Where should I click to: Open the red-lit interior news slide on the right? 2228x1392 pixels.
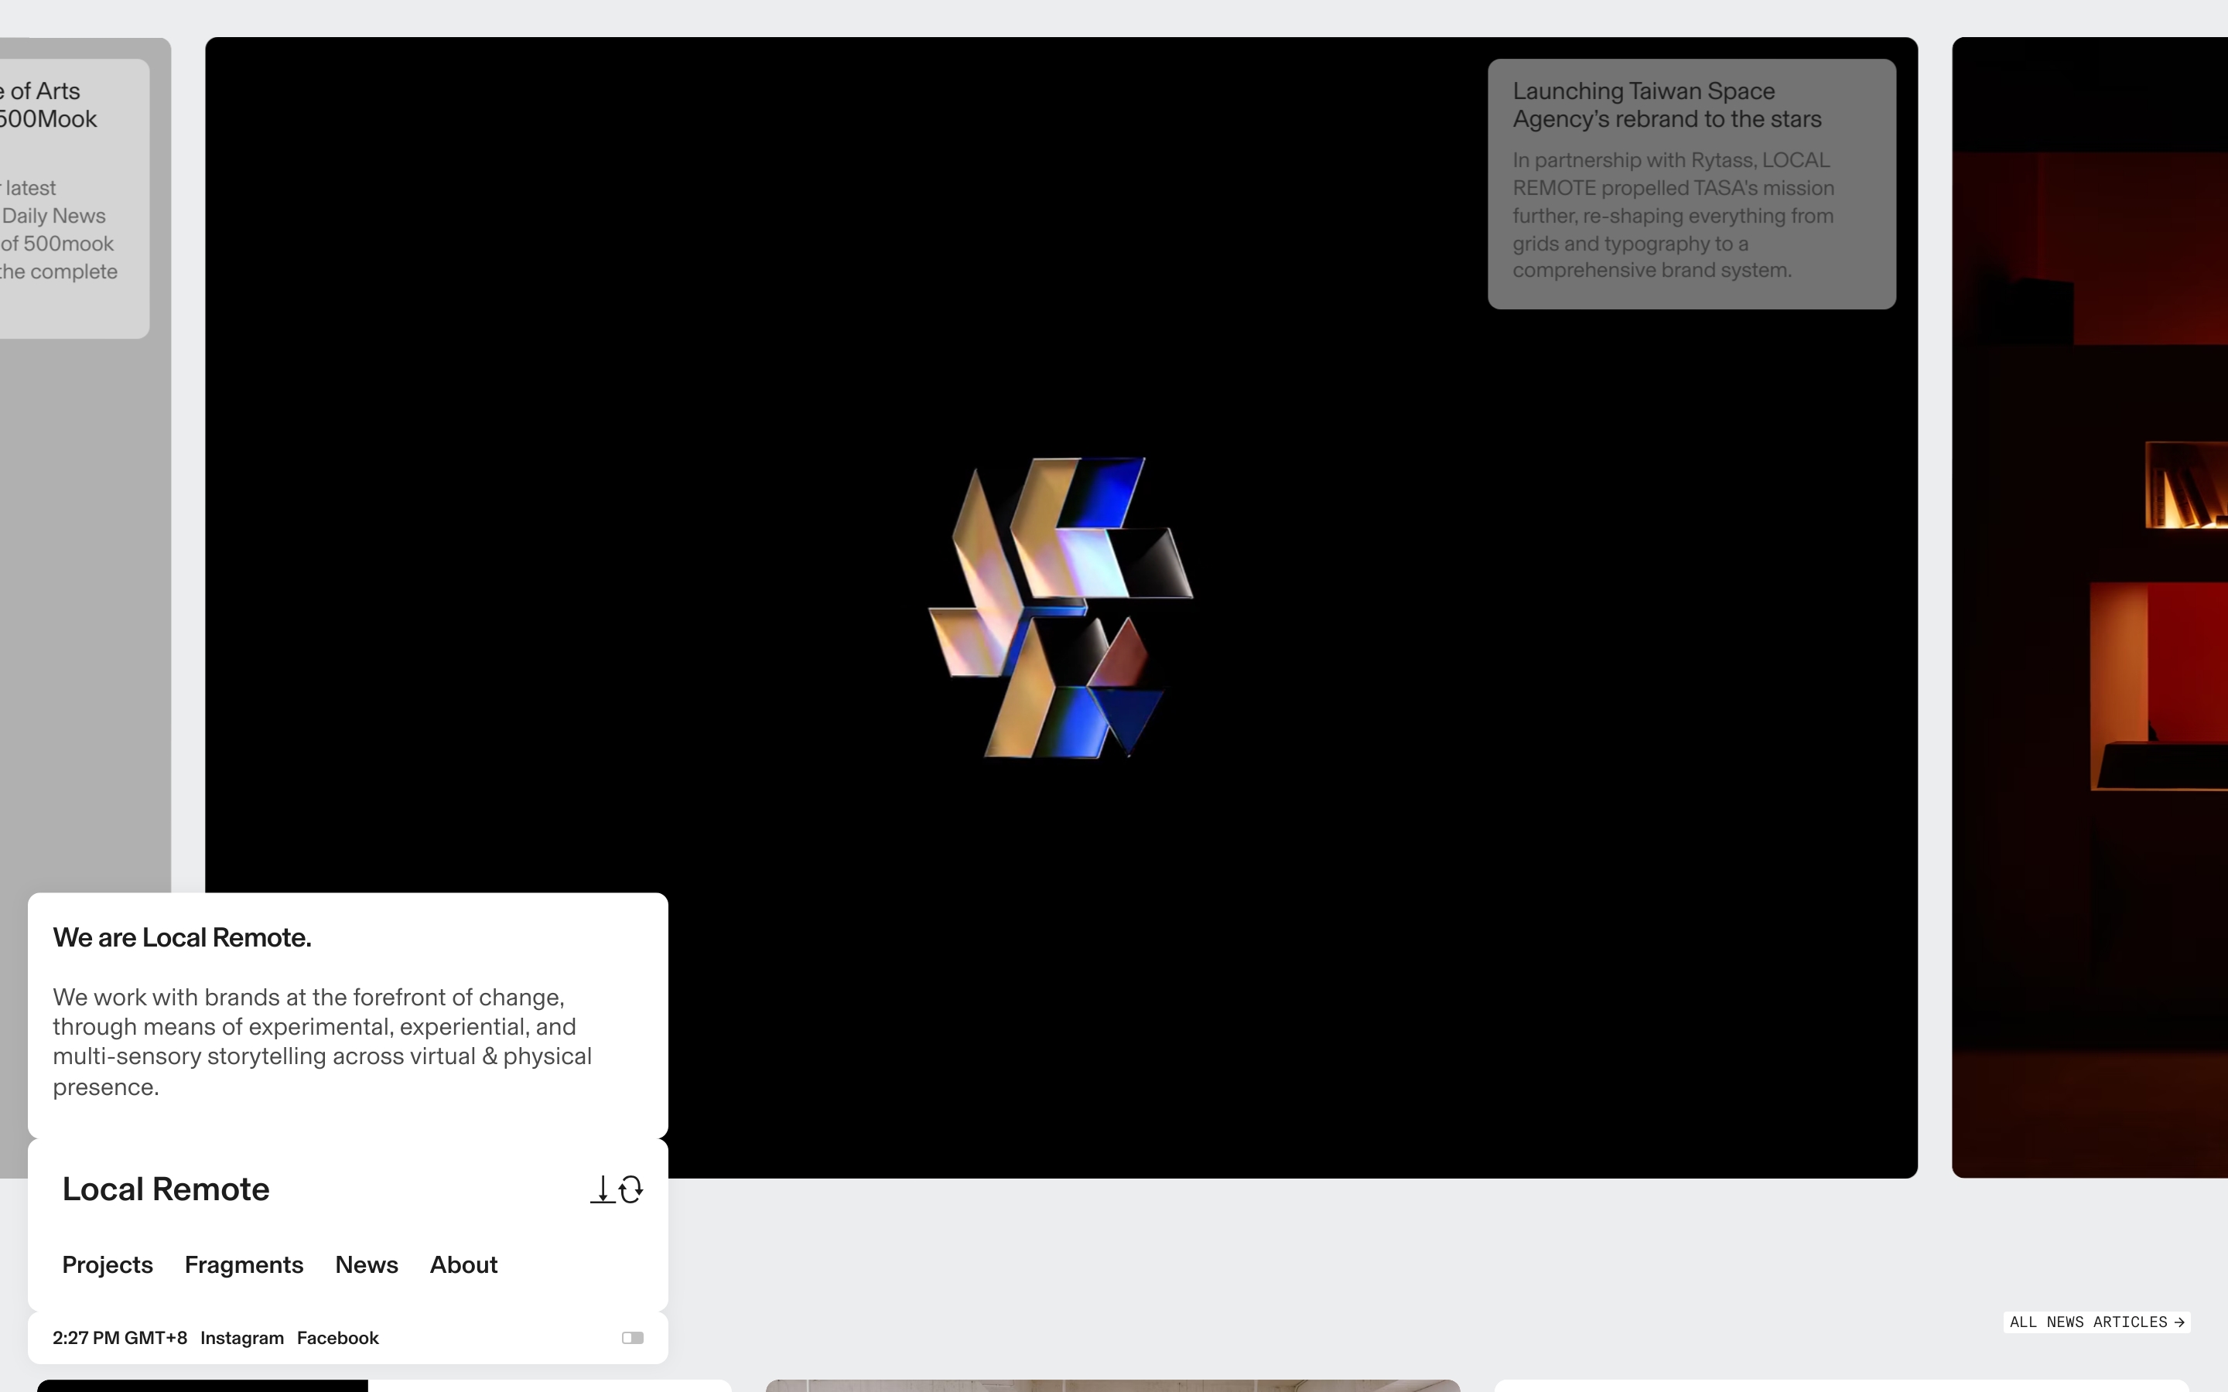pos(2090,608)
